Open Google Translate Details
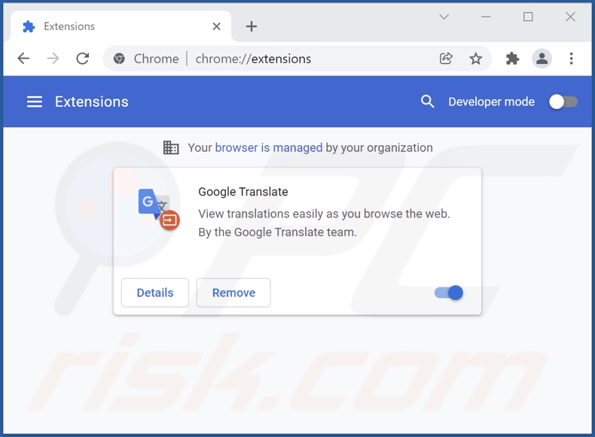 [x=155, y=293]
